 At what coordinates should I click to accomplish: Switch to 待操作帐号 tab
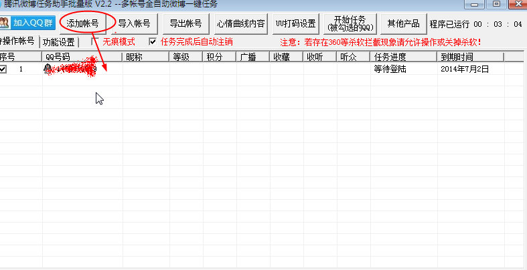pos(19,41)
